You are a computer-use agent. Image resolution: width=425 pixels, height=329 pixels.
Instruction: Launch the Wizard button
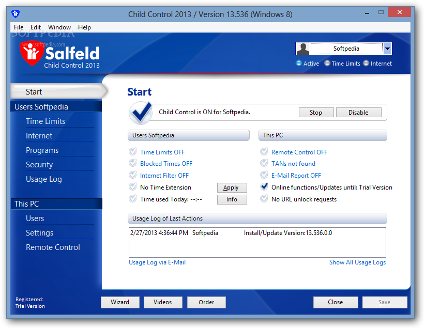point(120,302)
